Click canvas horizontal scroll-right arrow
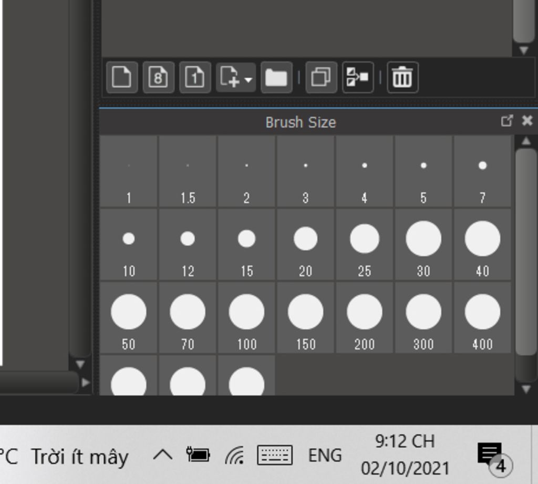The height and width of the screenshot is (484, 538). coord(86,383)
